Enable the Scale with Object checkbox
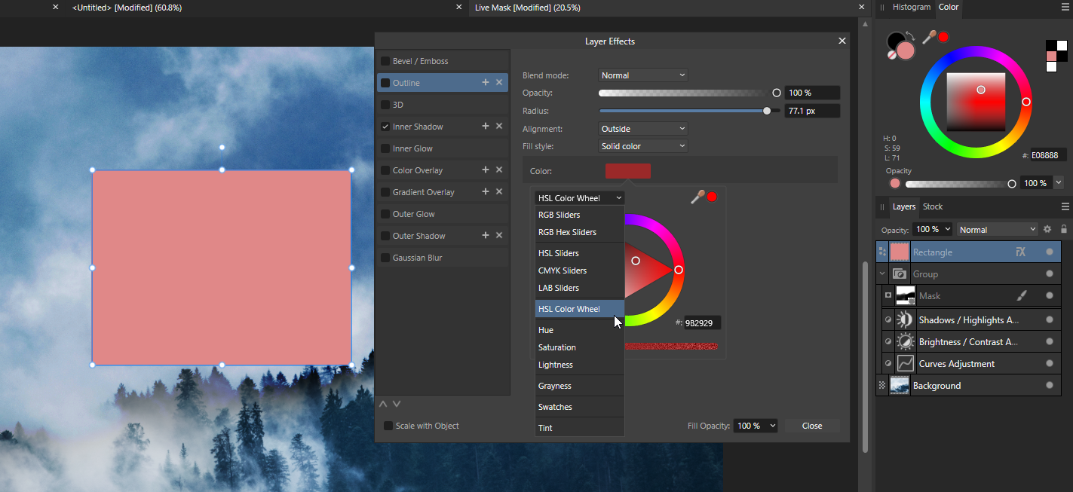The image size is (1073, 492). click(x=388, y=426)
